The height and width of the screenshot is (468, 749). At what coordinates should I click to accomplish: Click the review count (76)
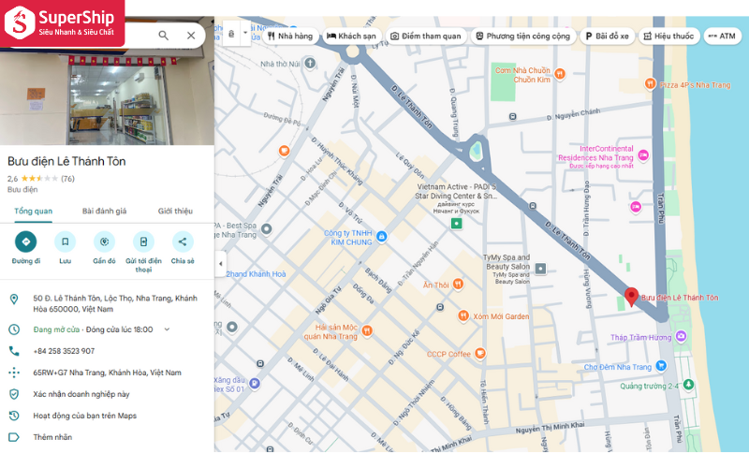pos(67,179)
